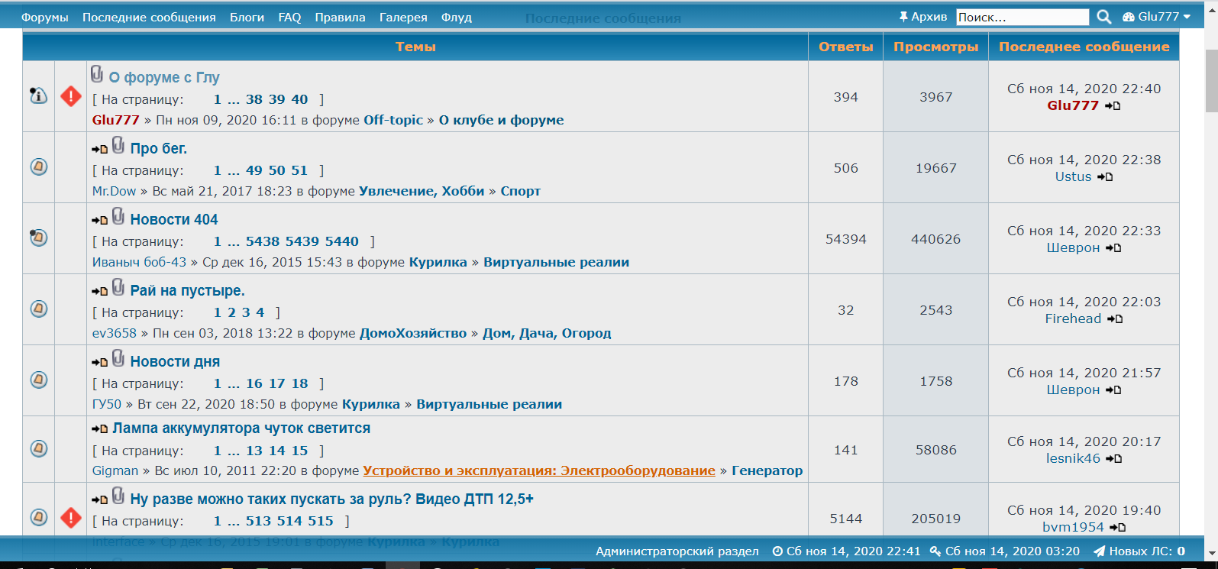Image resolution: width=1218 pixels, height=569 pixels.
Task: Open author profile 'Иваныч 6об-43'
Action: point(139,262)
